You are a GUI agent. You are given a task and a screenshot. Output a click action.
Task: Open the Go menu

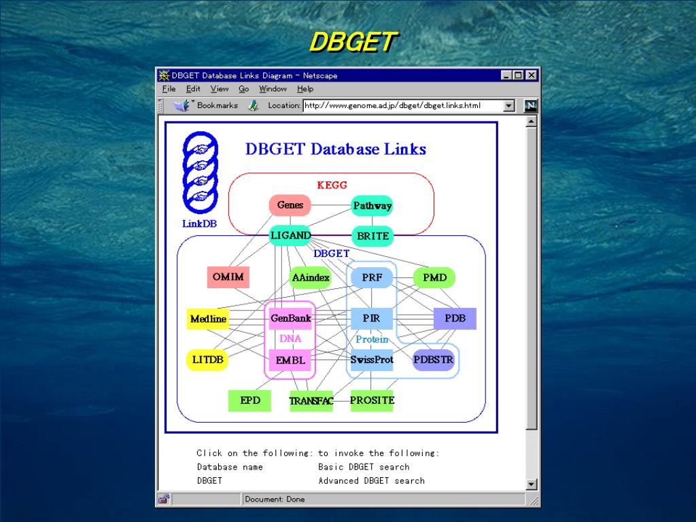(x=244, y=89)
